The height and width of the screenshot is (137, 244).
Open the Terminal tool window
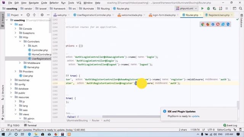coord(30,125)
